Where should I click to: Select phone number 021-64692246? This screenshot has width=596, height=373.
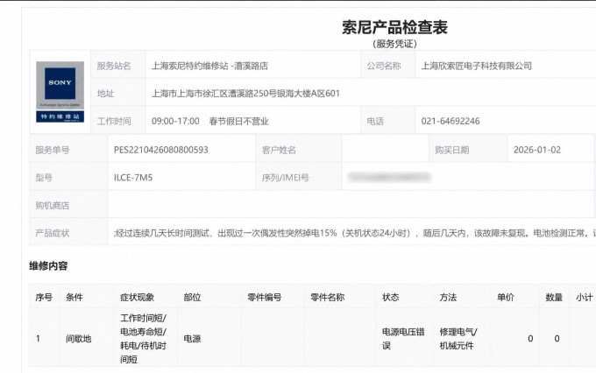tap(451, 121)
